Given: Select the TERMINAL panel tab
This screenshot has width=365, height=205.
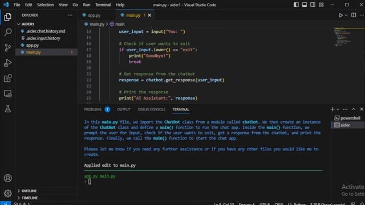Looking at the screenshot, I should [181, 109].
